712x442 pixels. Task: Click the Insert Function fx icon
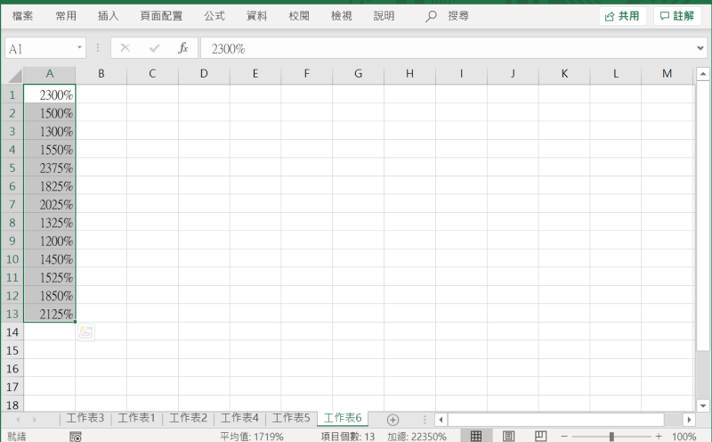(x=182, y=48)
